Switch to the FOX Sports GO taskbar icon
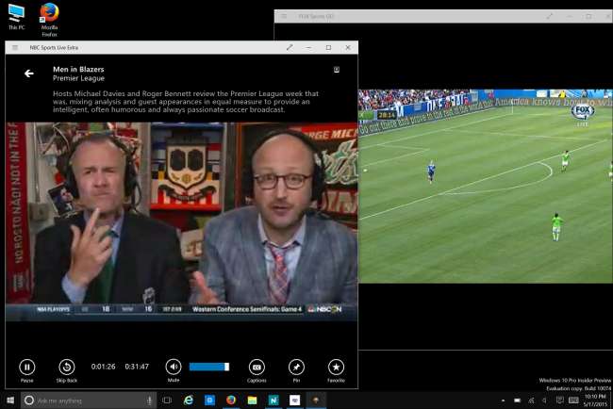Screen dimensions: 613x409 [x=316, y=401]
